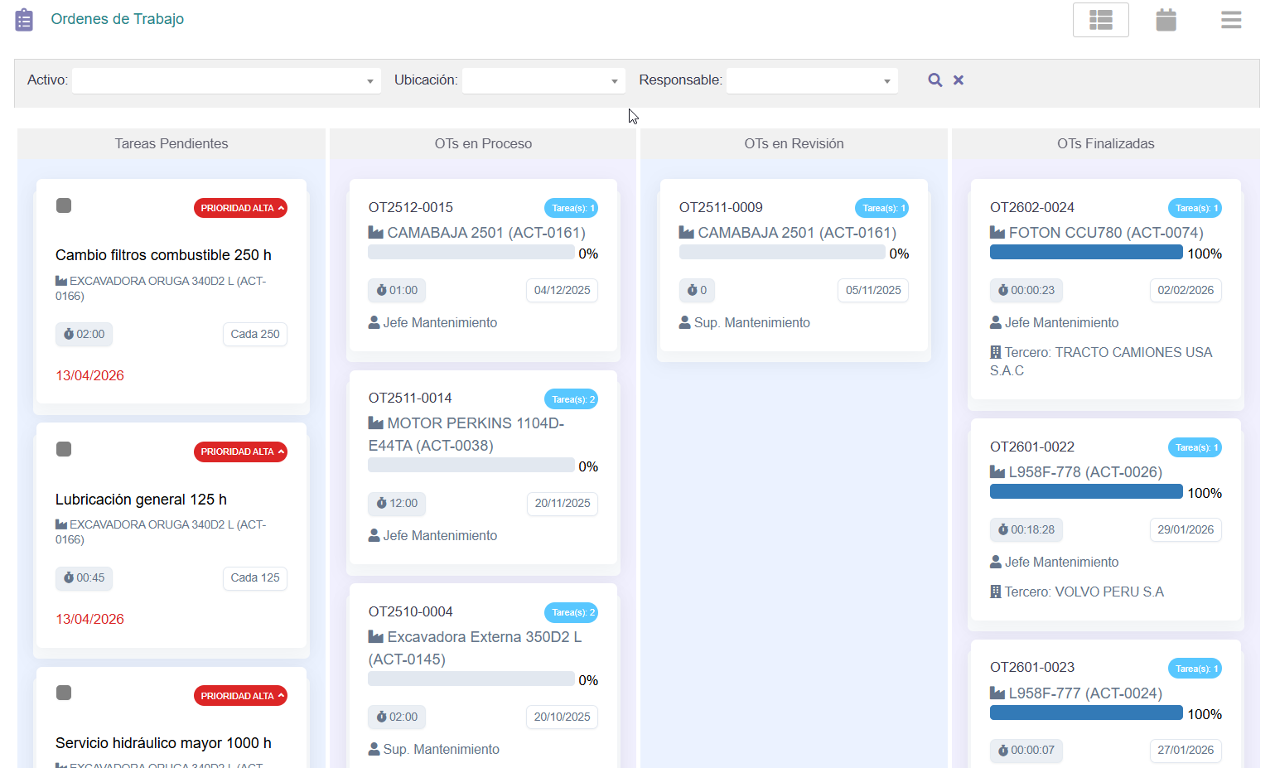This screenshot has height=768, width=1275.
Task: Click the search magnifier icon in the filter bar
Action: pyautogui.click(x=935, y=80)
